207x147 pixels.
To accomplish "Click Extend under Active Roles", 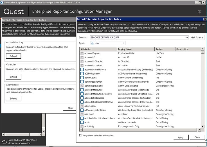I will coord(13,99).
